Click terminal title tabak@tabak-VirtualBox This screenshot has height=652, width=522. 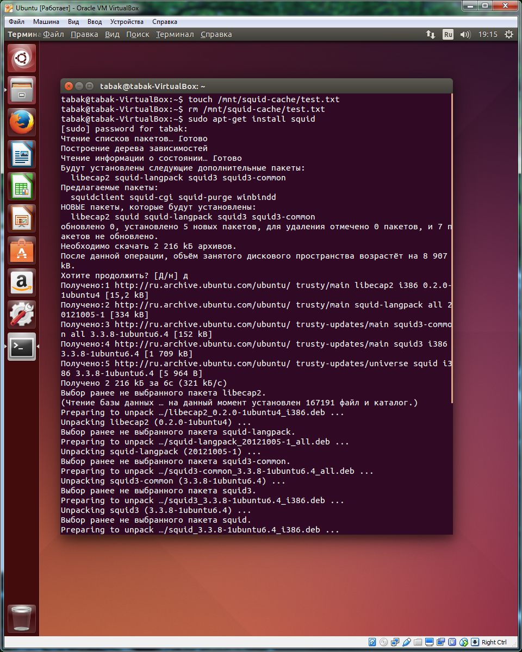tap(153, 86)
